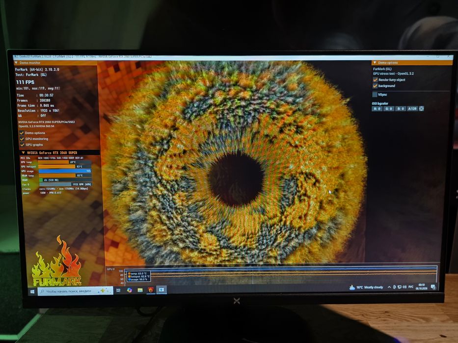The height and width of the screenshot is (343, 458).
Task: Show hidden system tray icons
Action: coord(389,287)
